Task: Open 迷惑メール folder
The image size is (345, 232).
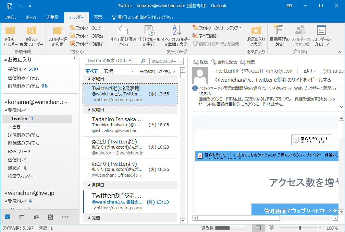Action: pos(17,168)
